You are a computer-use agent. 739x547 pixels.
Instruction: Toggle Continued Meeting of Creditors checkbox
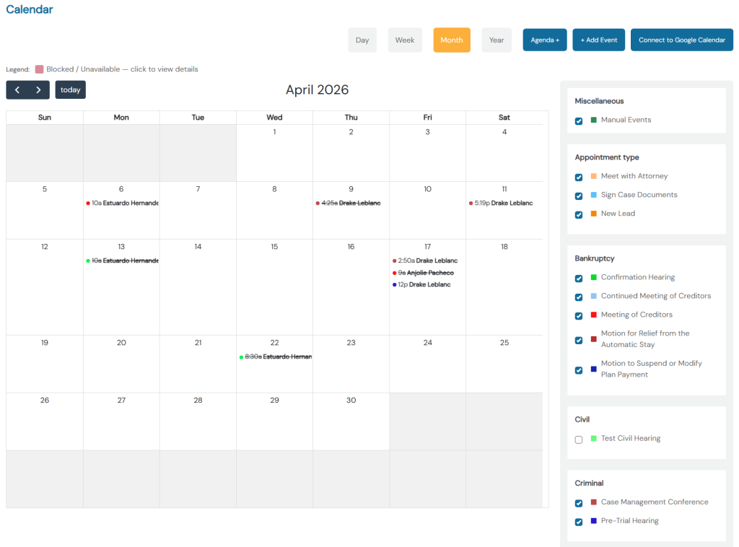579,297
